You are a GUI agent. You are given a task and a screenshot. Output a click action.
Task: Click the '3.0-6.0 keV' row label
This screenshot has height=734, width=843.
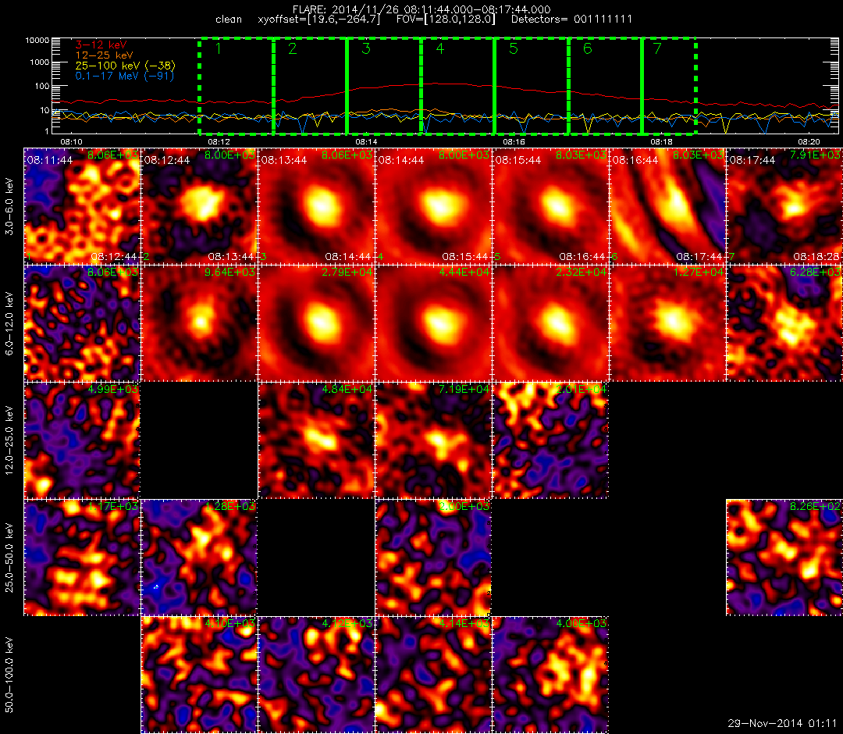point(9,206)
